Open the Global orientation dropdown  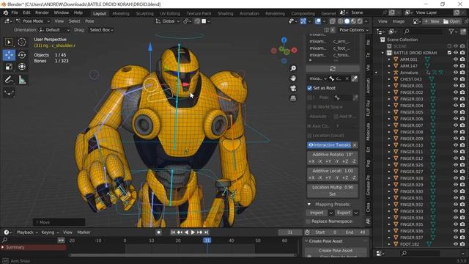coord(168,21)
